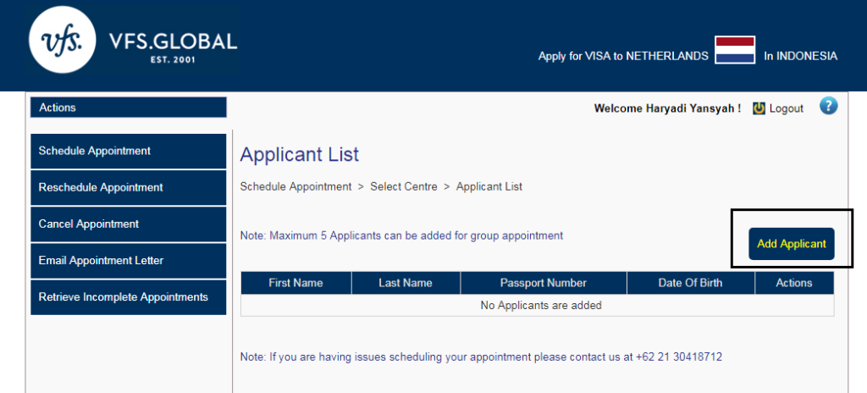Viewport: 867px width, 393px height.
Task: Open Schedule Appointment in the sidebar
Action: (129, 151)
